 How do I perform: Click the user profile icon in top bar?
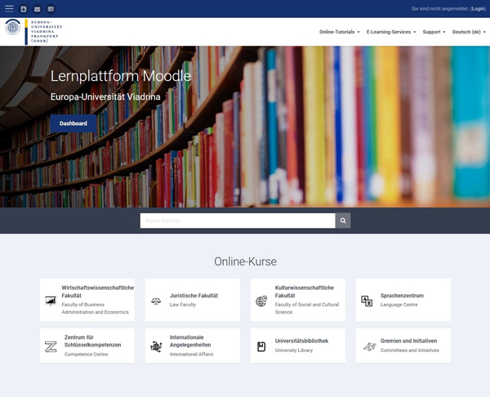(24, 9)
